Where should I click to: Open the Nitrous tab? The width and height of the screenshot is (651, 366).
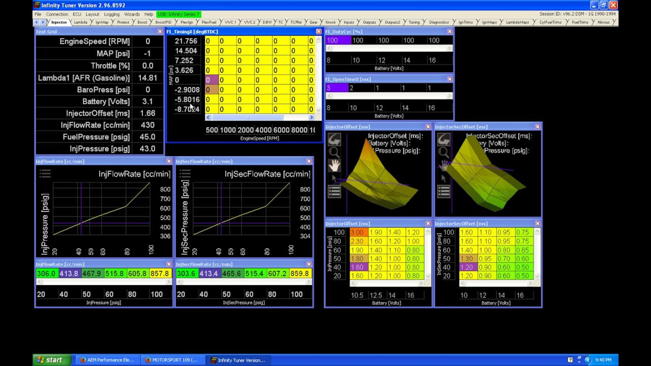(603, 22)
